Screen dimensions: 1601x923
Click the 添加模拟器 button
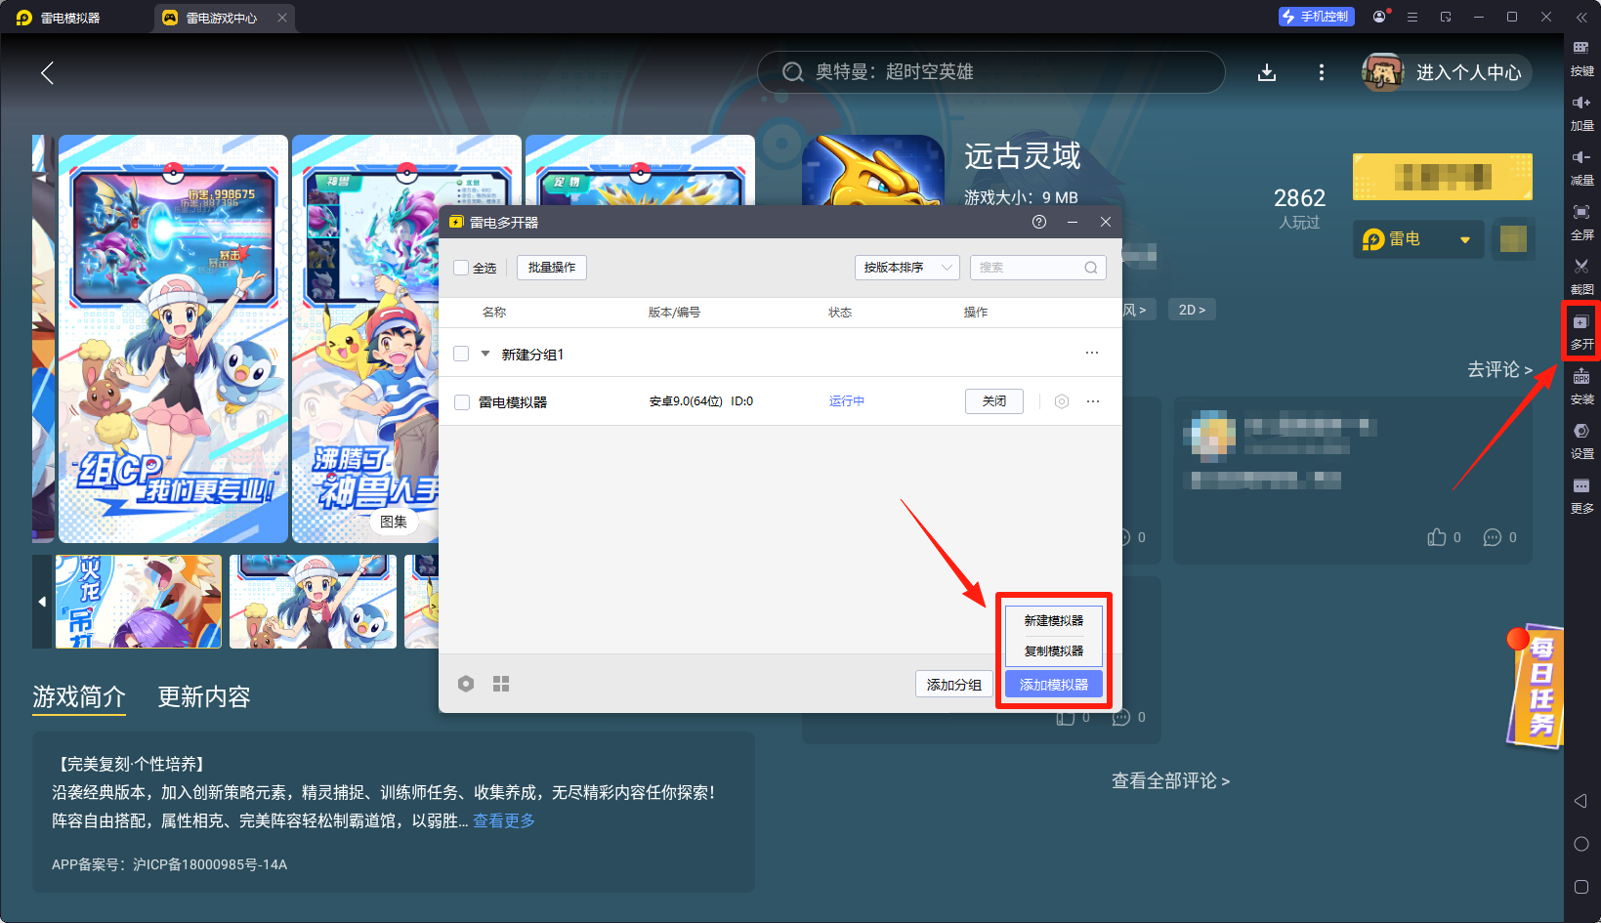[1054, 684]
